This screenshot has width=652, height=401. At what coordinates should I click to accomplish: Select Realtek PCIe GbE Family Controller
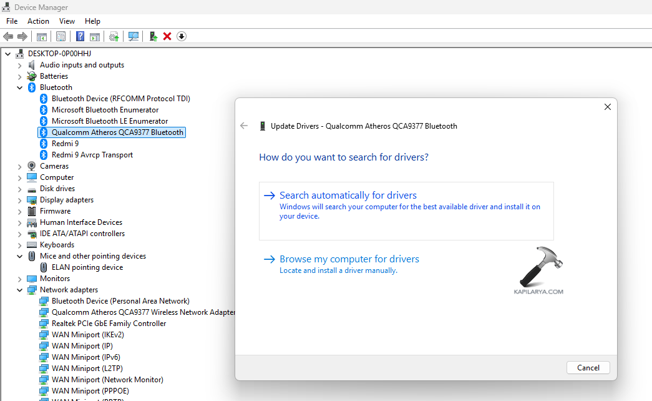[109, 324]
